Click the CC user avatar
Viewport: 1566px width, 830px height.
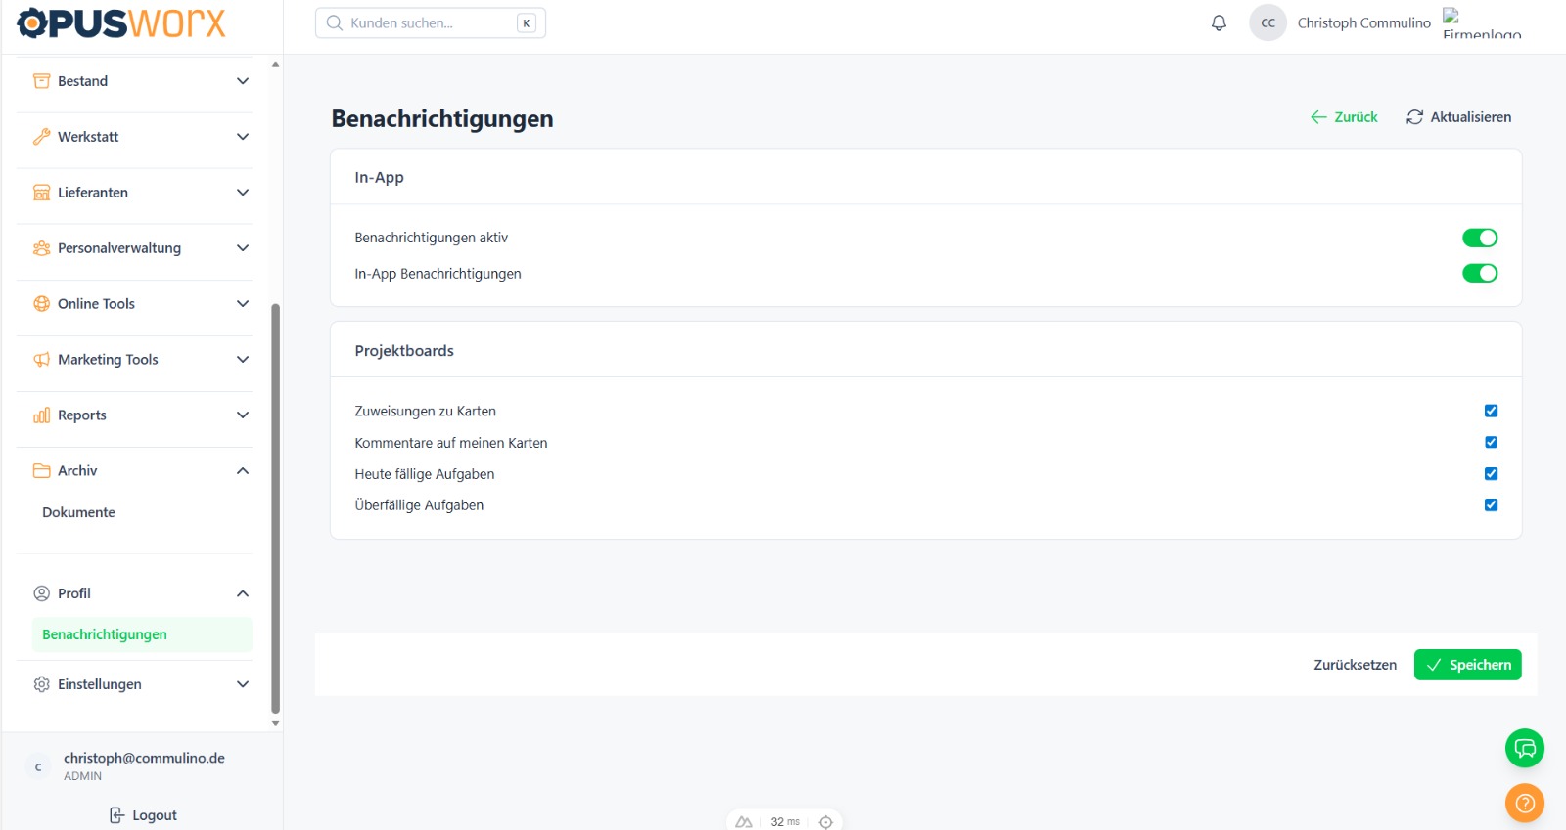pyautogui.click(x=1267, y=23)
